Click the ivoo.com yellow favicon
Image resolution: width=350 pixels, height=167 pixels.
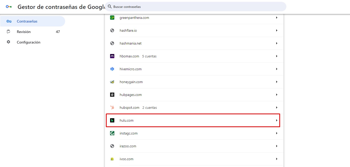tap(112, 159)
